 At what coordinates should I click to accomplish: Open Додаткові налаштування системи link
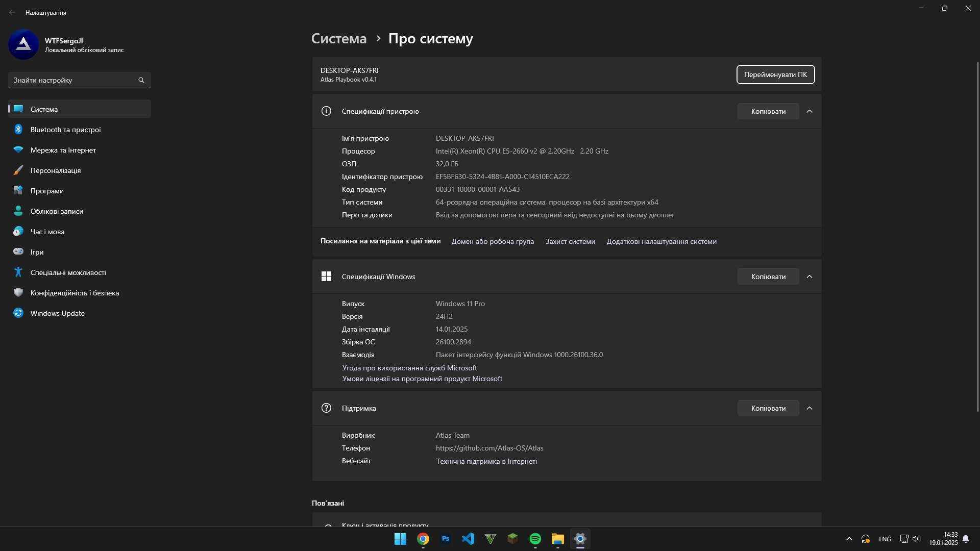pos(661,241)
